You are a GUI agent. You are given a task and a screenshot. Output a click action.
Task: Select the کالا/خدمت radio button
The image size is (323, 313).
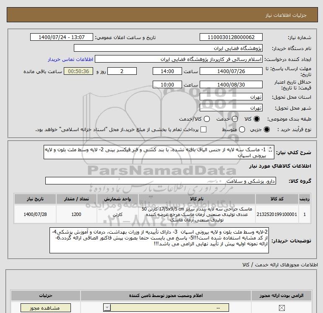[207, 119]
